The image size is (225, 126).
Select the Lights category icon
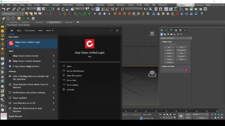click(x=168, y=34)
